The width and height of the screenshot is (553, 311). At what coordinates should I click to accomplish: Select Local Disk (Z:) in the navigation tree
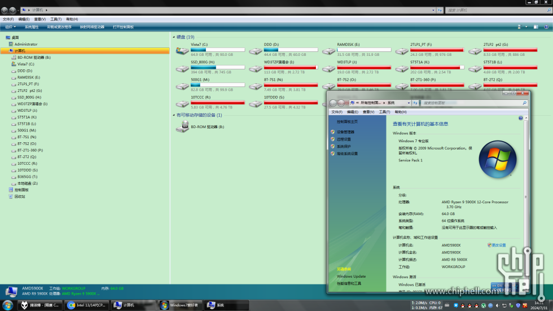pyautogui.click(x=28, y=183)
